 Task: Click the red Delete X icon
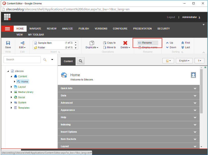[125, 43]
